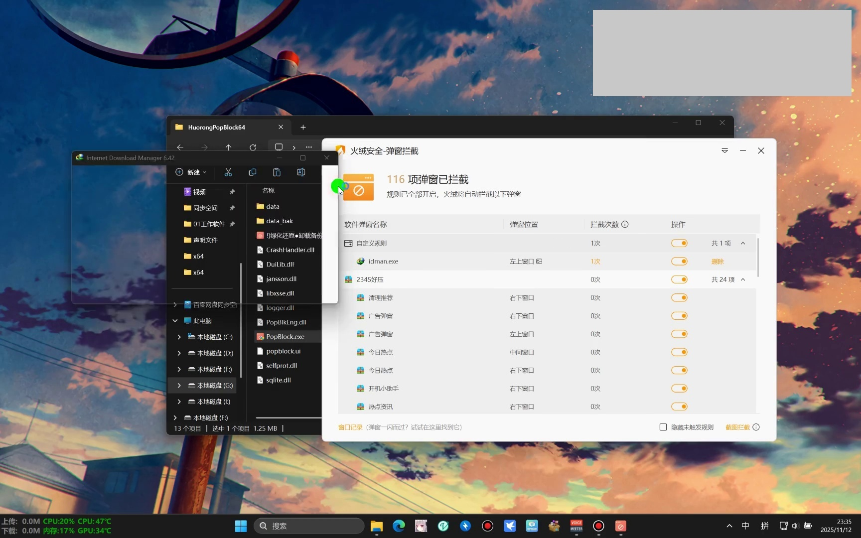The width and height of the screenshot is (861, 538).
Task: Open the taskbar 搜索 box
Action: coord(309,526)
